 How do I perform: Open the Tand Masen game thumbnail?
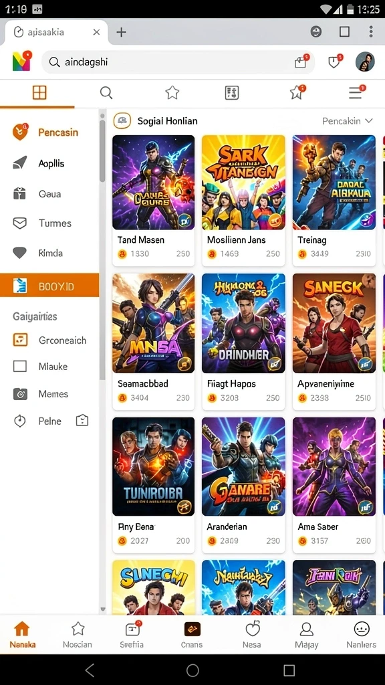pos(153,182)
